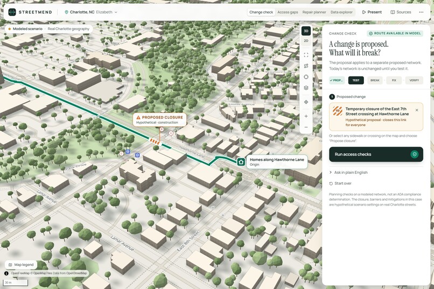Click the 30 m scale bar
Viewport: 434px width, 289px height.
(x=16, y=283)
